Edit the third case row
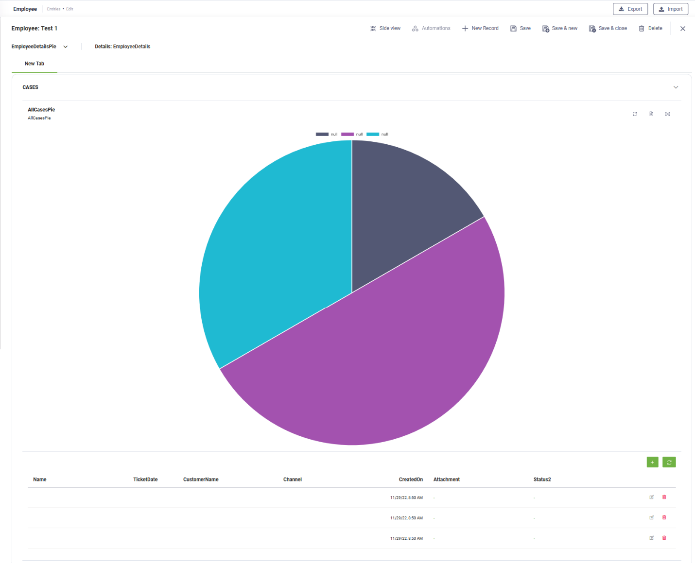 tap(651, 538)
